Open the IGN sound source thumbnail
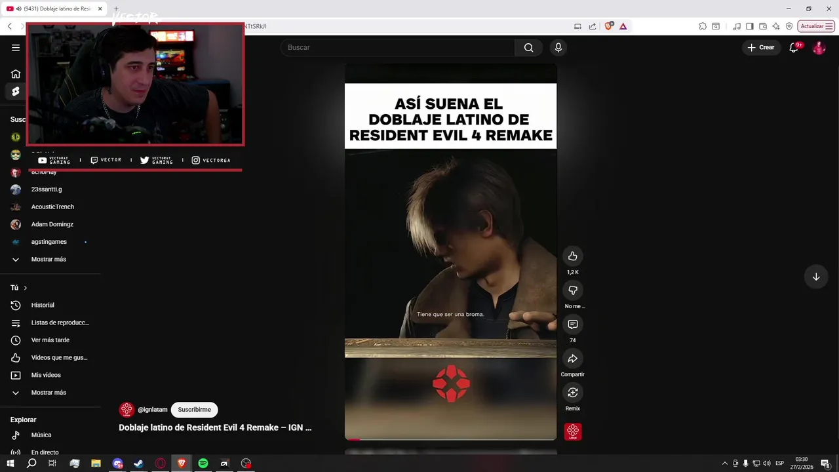 click(573, 431)
